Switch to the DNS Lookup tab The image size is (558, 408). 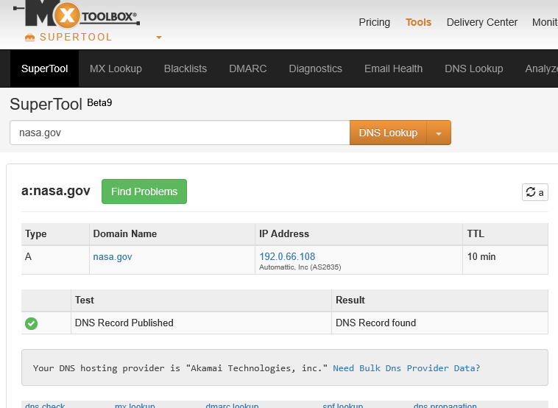click(473, 68)
